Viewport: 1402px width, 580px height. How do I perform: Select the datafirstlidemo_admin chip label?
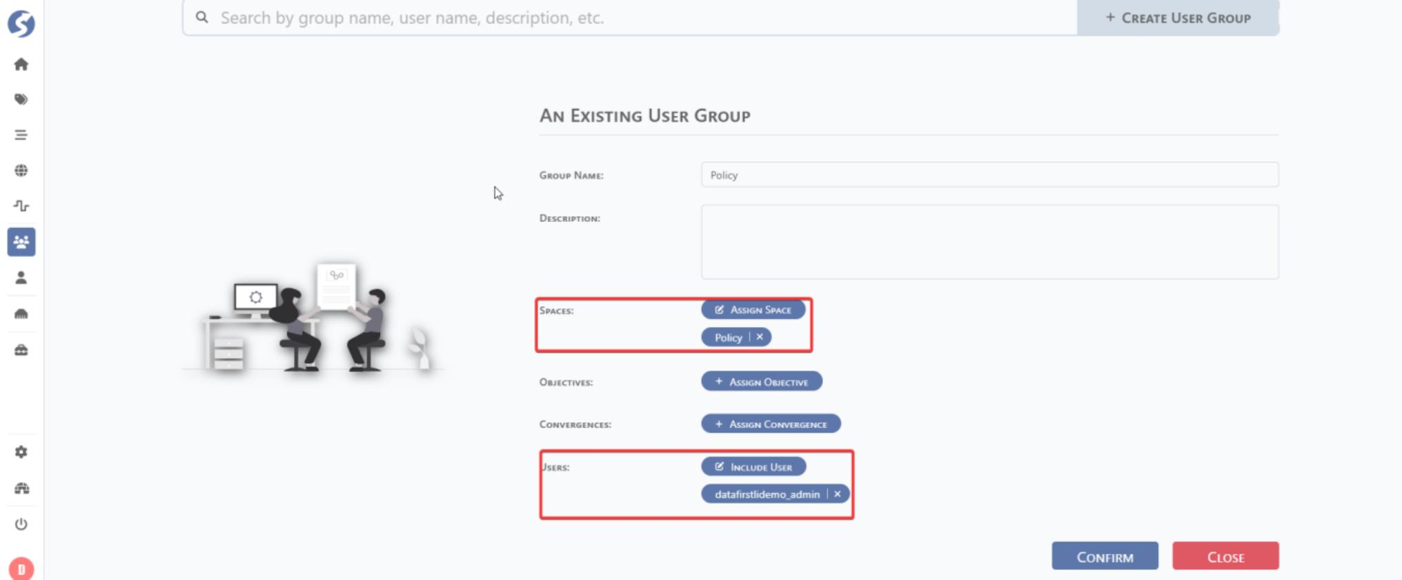[767, 495]
